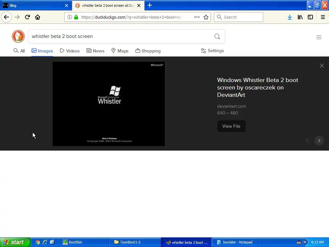The height and width of the screenshot is (247, 329).
Task: Open search Settings dropdown
Action: pos(212,50)
